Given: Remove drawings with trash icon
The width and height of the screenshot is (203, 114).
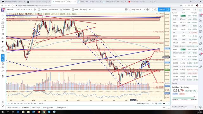Looking at the screenshot, I should pyautogui.click(x=3, y=76).
